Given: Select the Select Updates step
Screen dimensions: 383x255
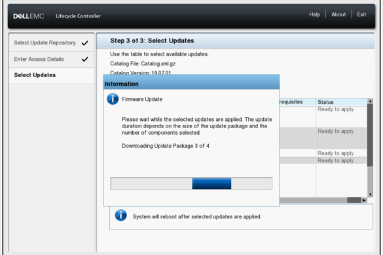Looking at the screenshot, I should coord(52,75).
